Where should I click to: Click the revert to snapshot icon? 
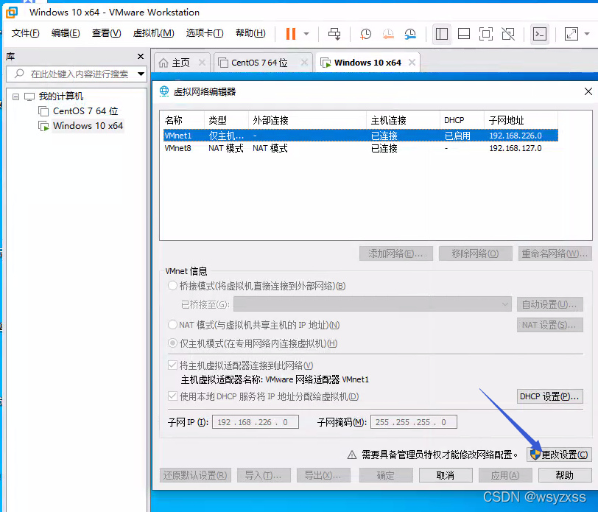(x=388, y=34)
